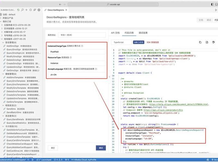Expand 区块链服务 v2018-12-21
The height and width of the screenshot is (163, 218).
click(2, 29)
